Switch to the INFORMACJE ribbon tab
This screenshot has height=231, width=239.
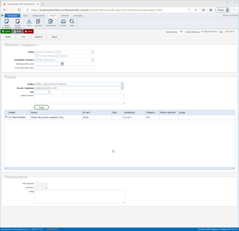pos(78,16)
